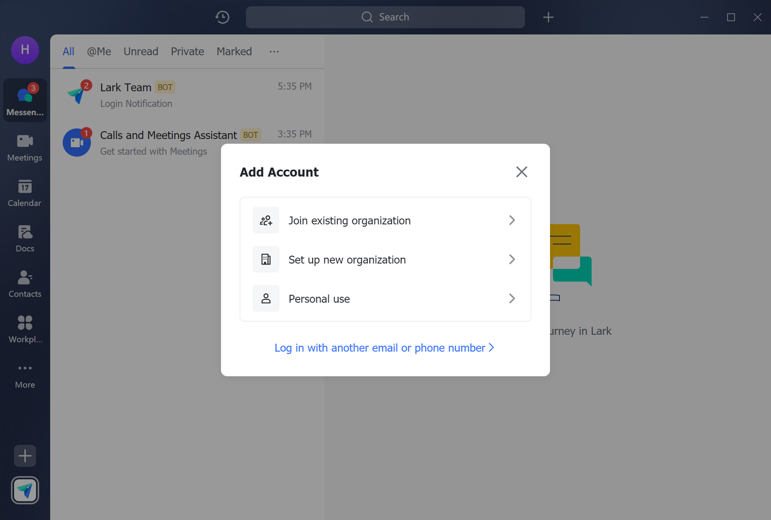This screenshot has height=520, width=771.
Task: Open Docs from the sidebar
Action: tap(25, 238)
